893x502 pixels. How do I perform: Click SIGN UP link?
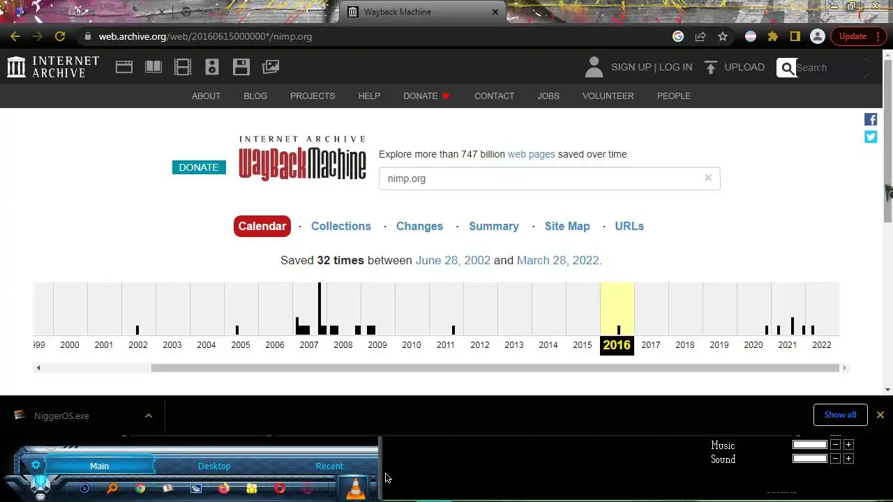coord(631,67)
